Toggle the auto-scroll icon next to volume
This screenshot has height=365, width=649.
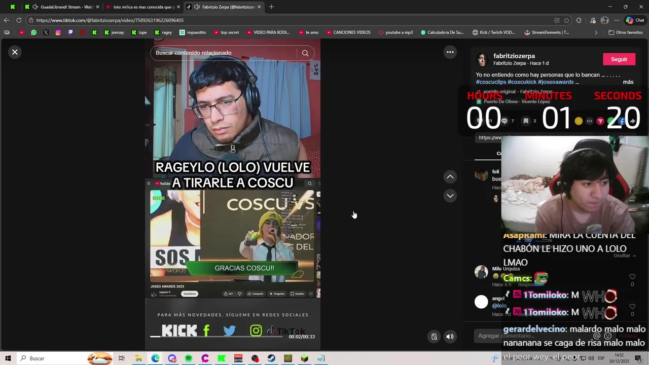coord(434,337)
